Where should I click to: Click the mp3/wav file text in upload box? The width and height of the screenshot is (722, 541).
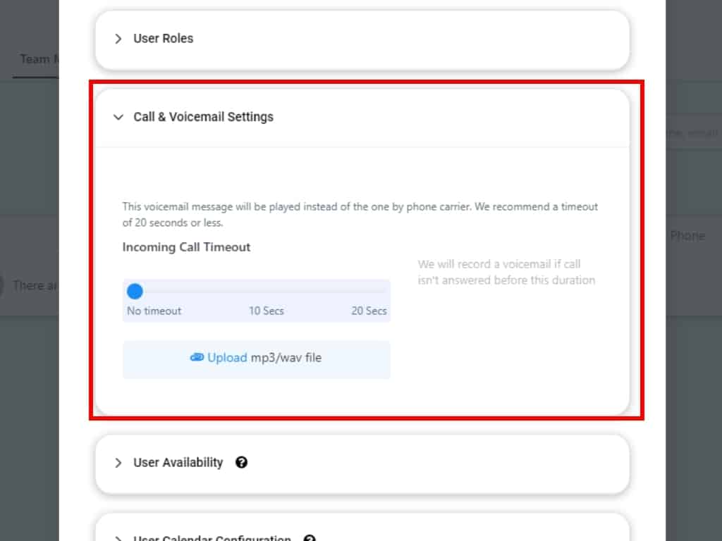click(x=286, y=358)
